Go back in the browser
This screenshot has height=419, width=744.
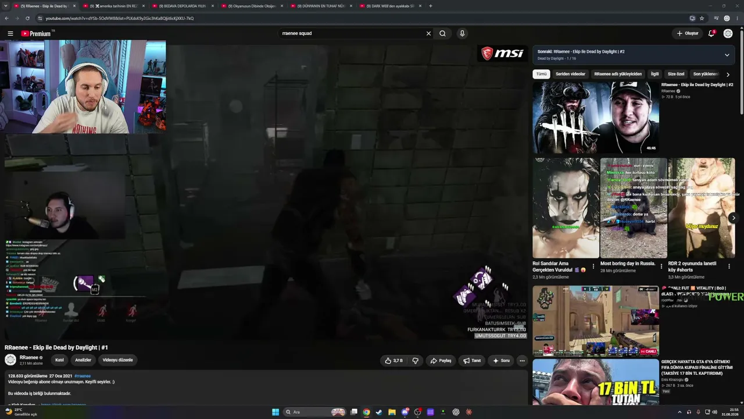tap(6, 18)
